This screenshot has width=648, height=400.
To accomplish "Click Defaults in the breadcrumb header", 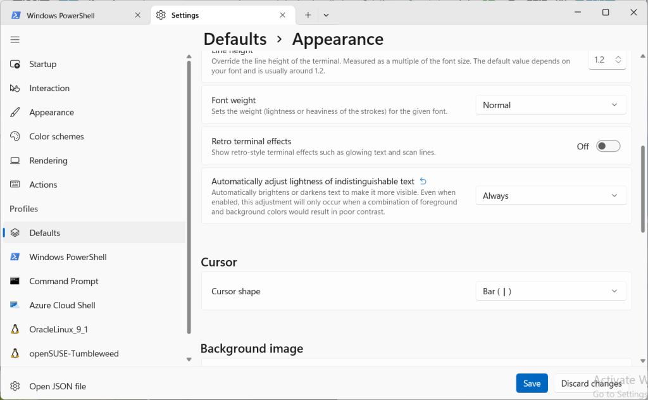I will pos(235,39).
